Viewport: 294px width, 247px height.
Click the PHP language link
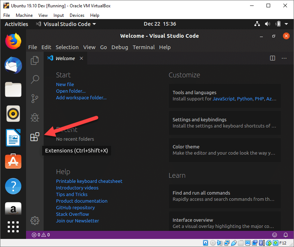pyautogui.click(x=260, y=99)
